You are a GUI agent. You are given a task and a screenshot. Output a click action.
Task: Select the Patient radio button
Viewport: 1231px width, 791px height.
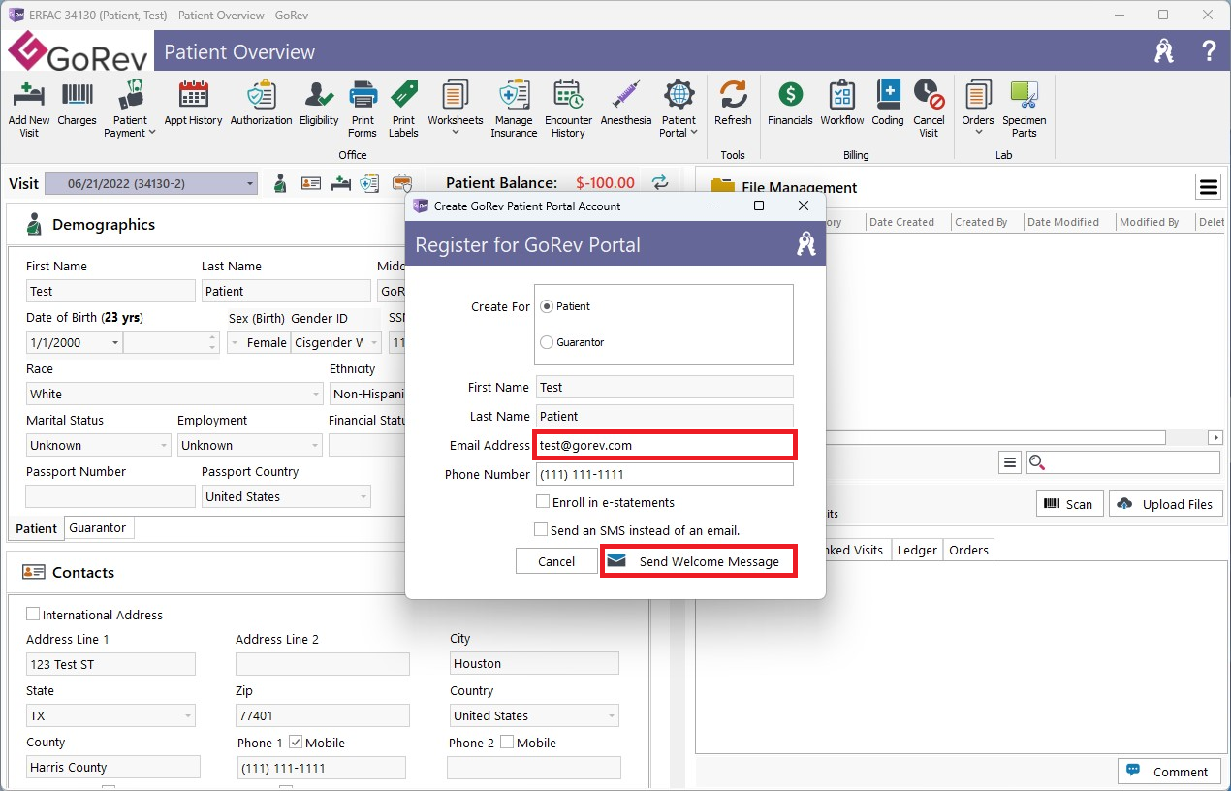click(x=548, y=306)
